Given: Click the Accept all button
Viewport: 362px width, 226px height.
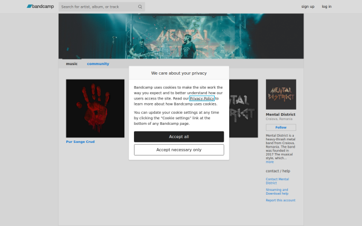Looking at the screenshot, I should [179, 137].
